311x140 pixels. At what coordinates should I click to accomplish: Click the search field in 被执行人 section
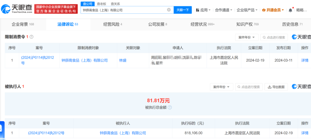(x=250, y=87)
